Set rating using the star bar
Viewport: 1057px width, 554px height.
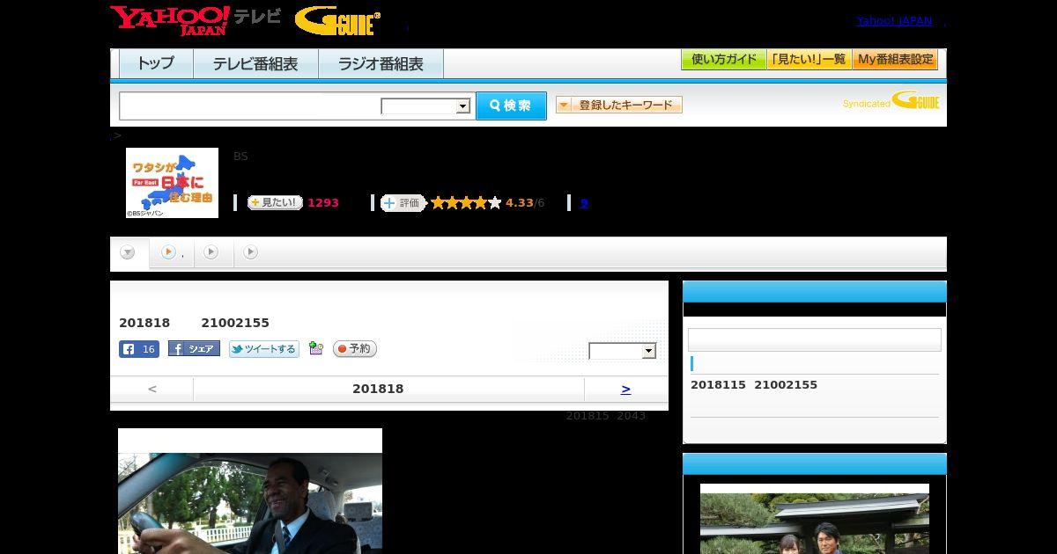(x=466, y=202)
